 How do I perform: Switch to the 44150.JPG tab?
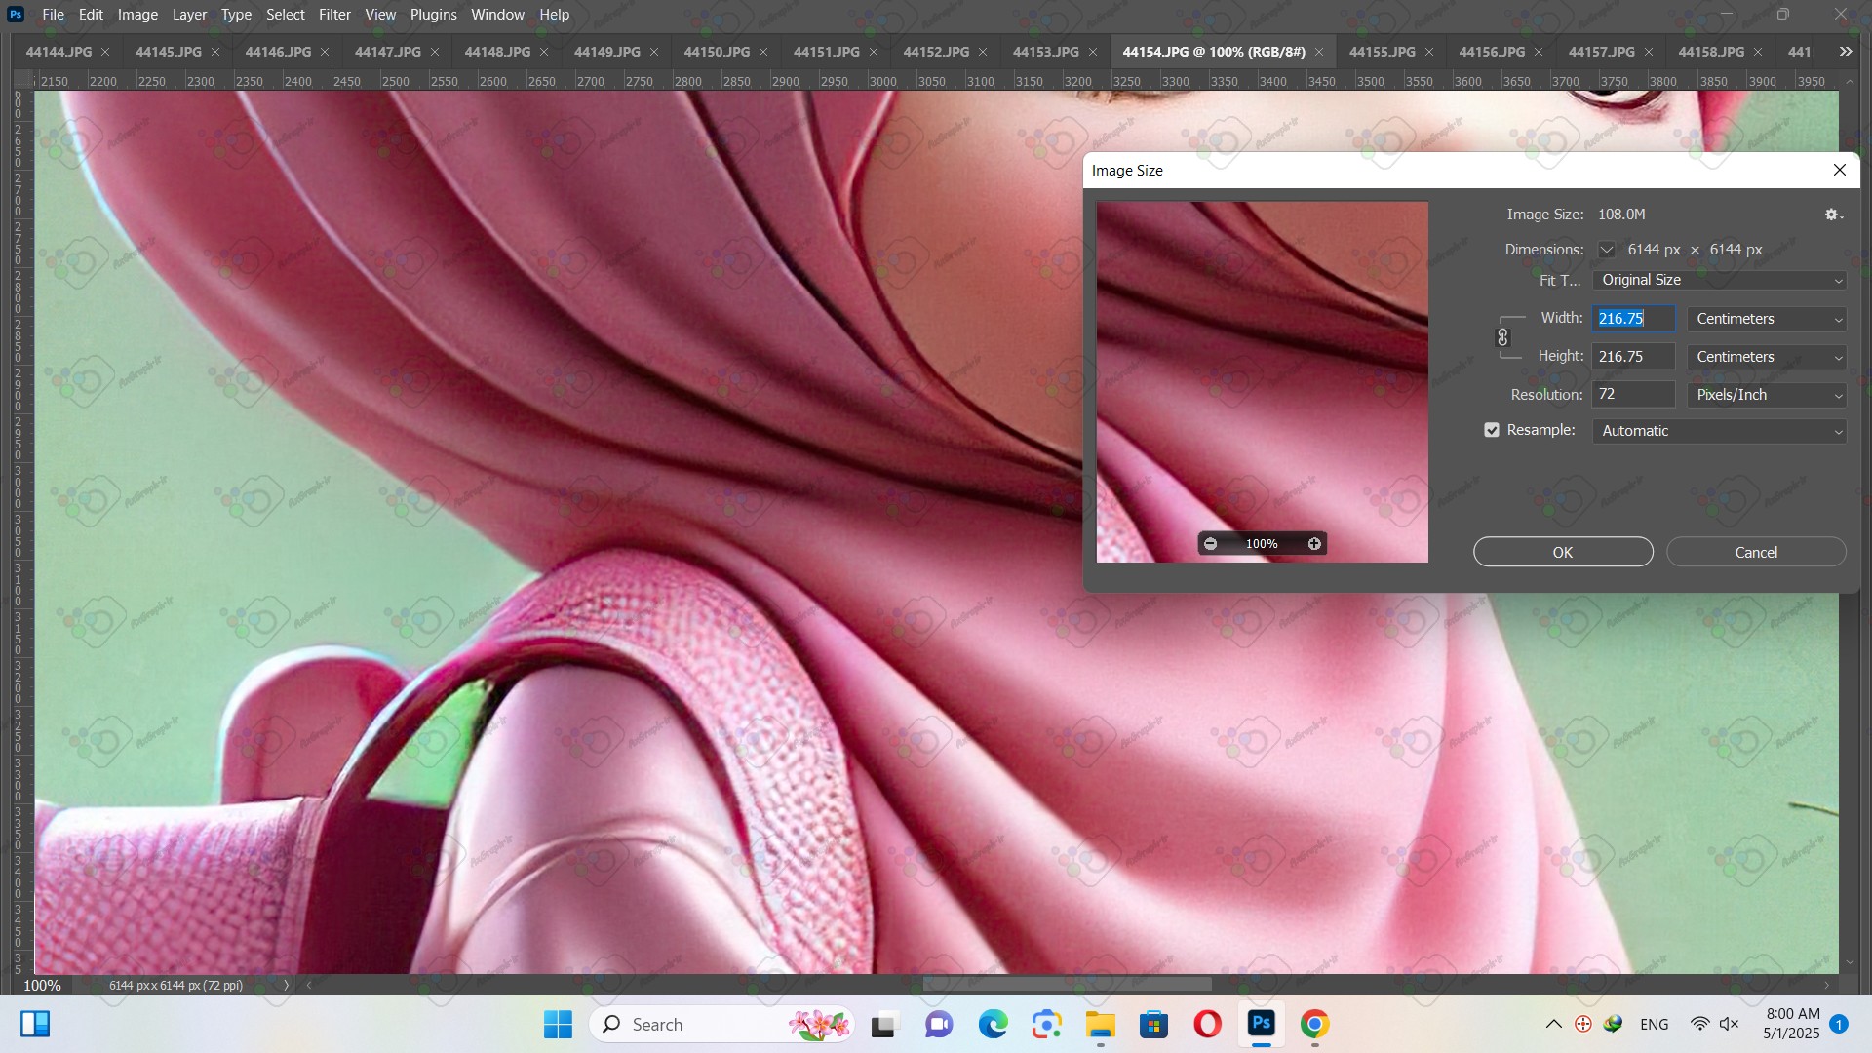pyautogui.click(x=717, y=52)
